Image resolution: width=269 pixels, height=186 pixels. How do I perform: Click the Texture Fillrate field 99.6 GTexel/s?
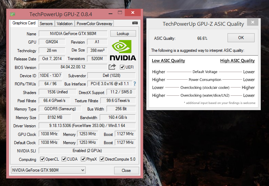118,101
